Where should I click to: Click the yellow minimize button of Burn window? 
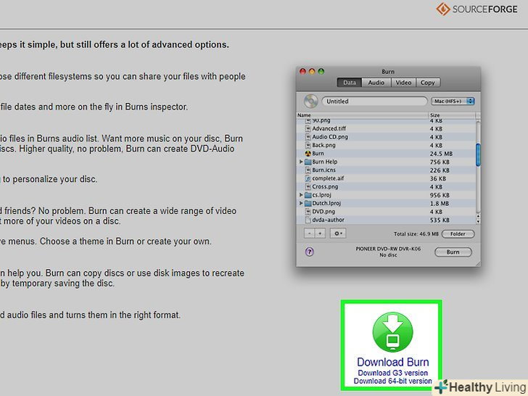[x=312, y=71]
